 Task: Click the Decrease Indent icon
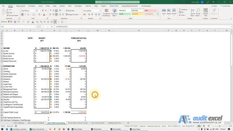(60, 15)
